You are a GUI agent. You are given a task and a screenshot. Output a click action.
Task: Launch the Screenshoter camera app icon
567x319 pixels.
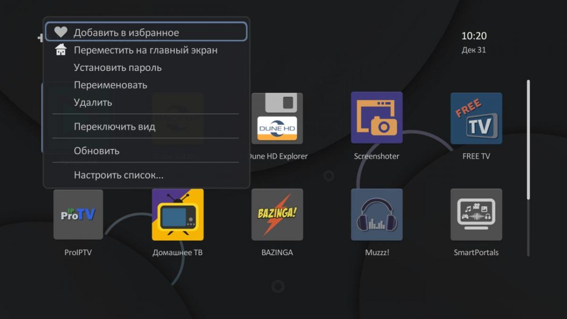tap(377, 118)
